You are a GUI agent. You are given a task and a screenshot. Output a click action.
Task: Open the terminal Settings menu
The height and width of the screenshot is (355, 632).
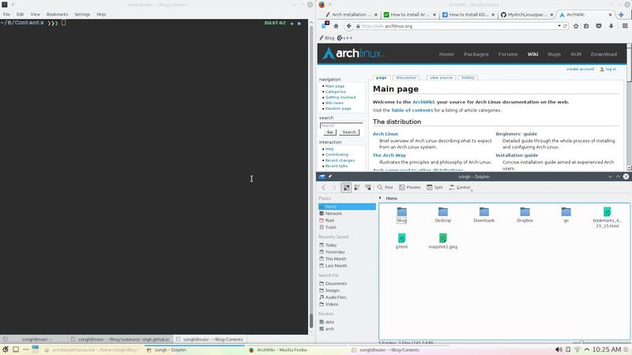[82, 14]
